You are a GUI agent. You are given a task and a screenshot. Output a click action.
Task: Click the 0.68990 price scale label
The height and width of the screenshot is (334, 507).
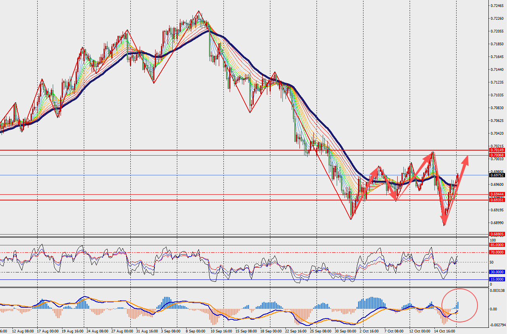497,223
